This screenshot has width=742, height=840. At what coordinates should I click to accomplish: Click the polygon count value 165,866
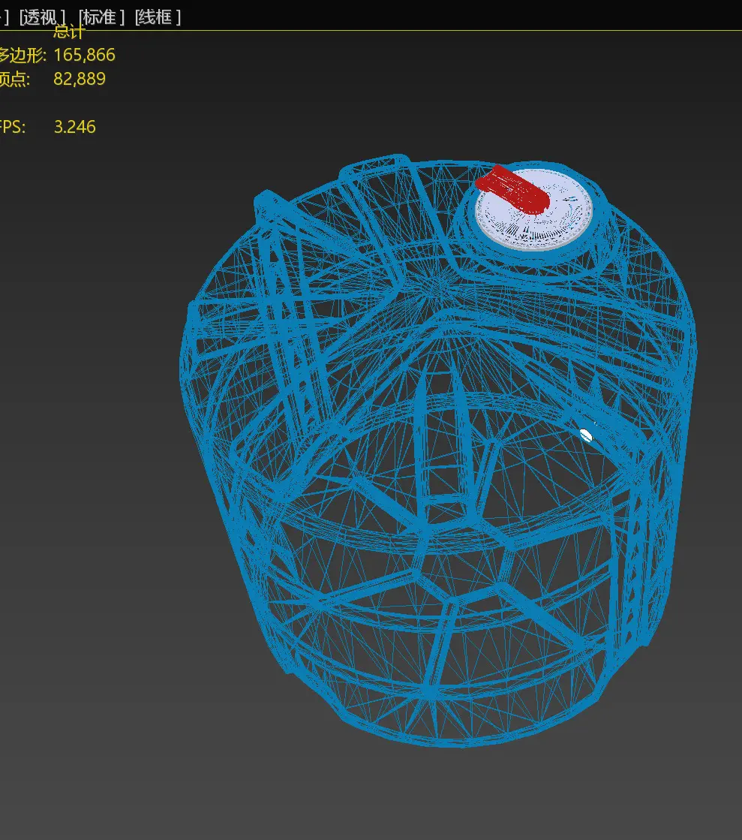click(x=84, y=55)
